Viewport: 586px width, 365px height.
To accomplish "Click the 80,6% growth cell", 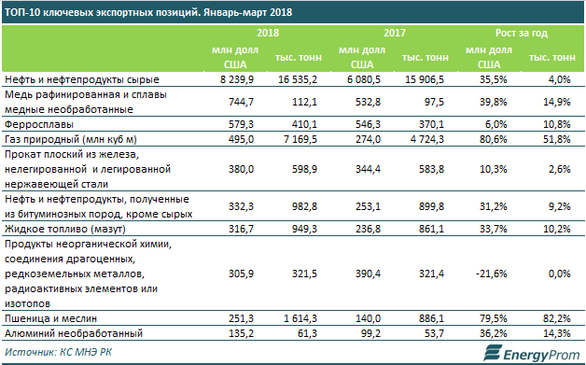I will pyautogui.click(x=494, y=139).
